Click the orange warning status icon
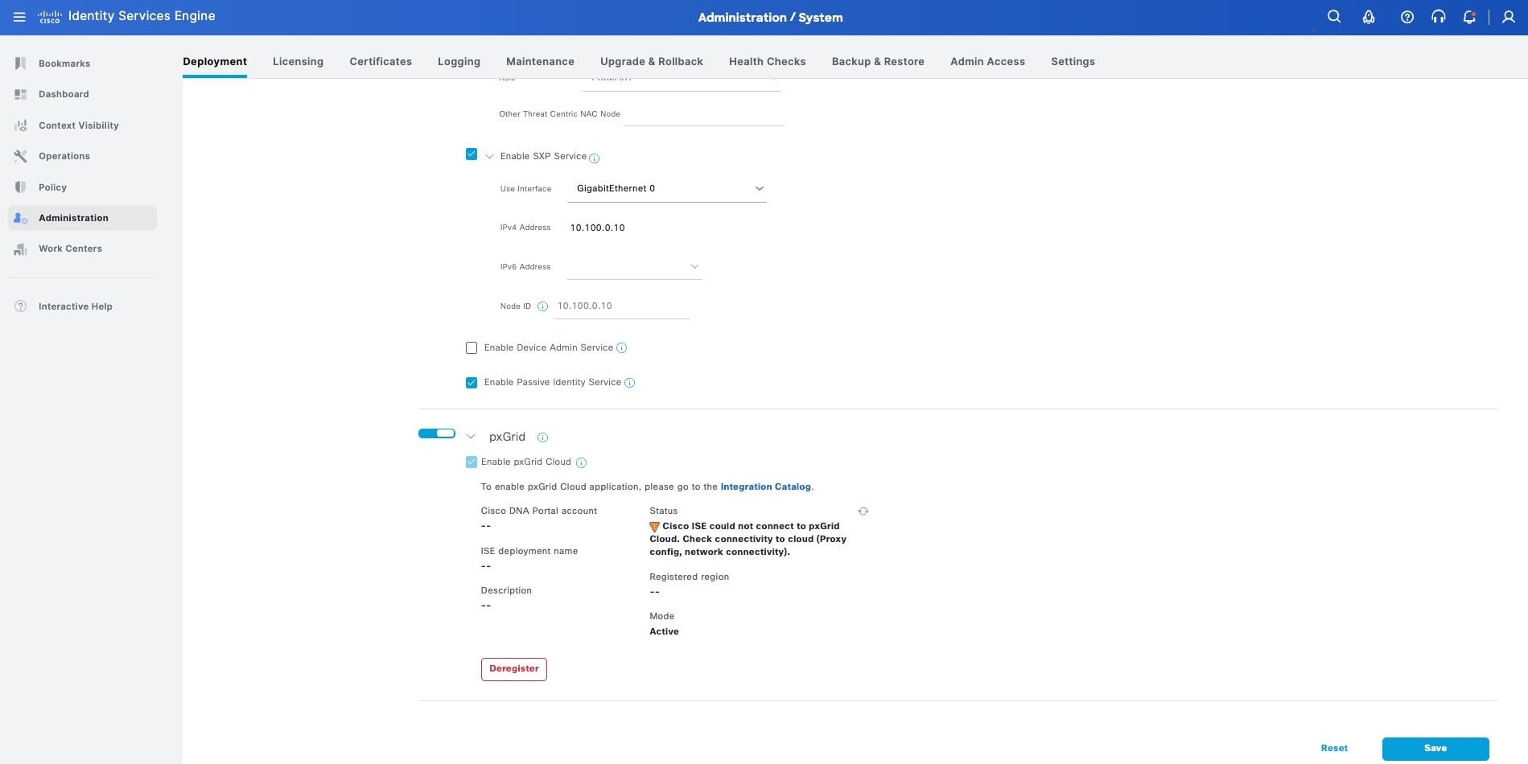This screenshot has width=1528, height=764. [654, 527]
